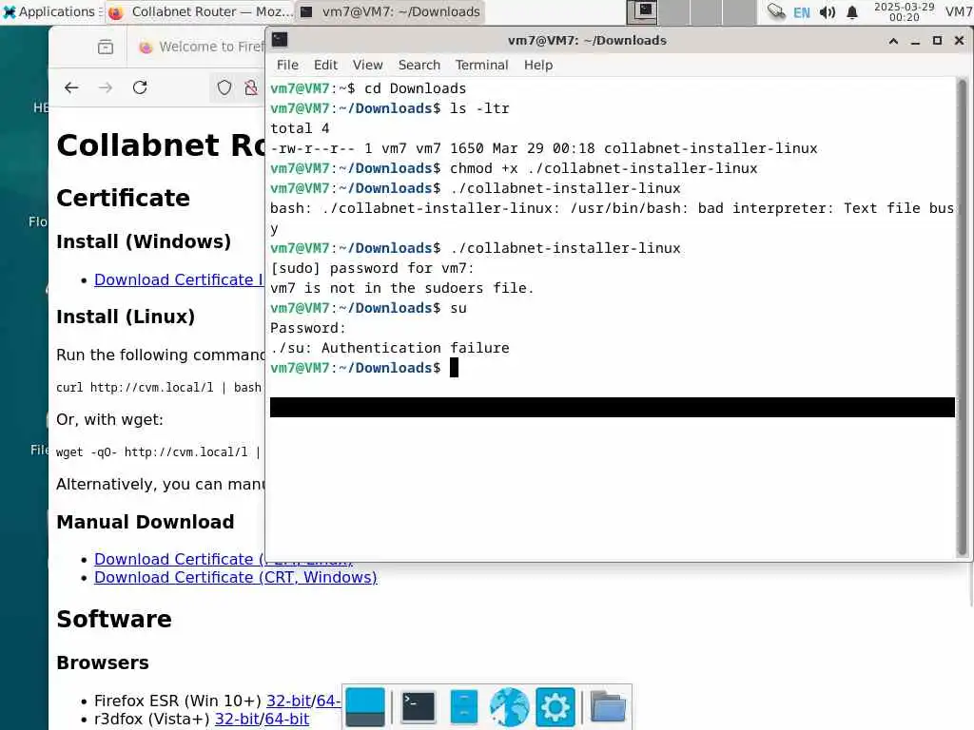Click the terminal vertical scrollbar
This screenshot has height=730, width=974.
(963, 317)
